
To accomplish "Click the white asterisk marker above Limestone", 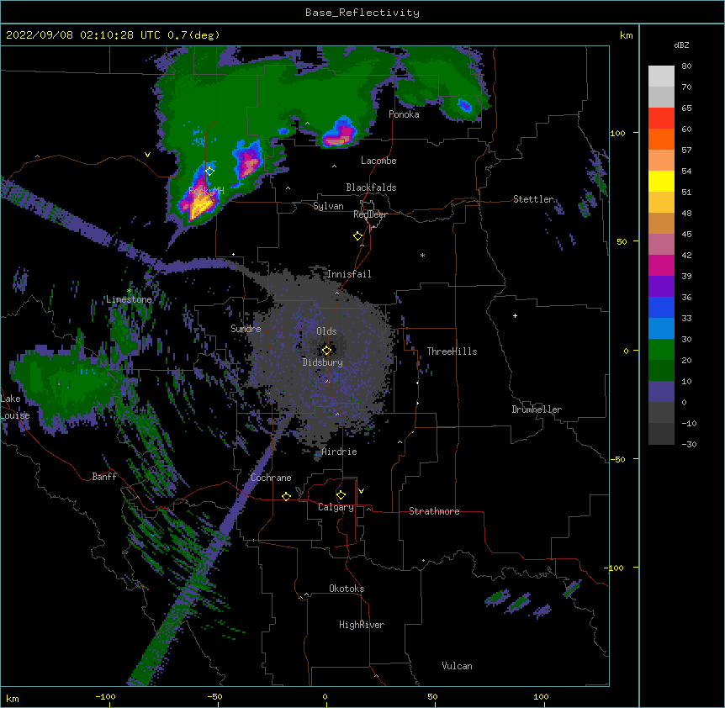I will point(129,291).
